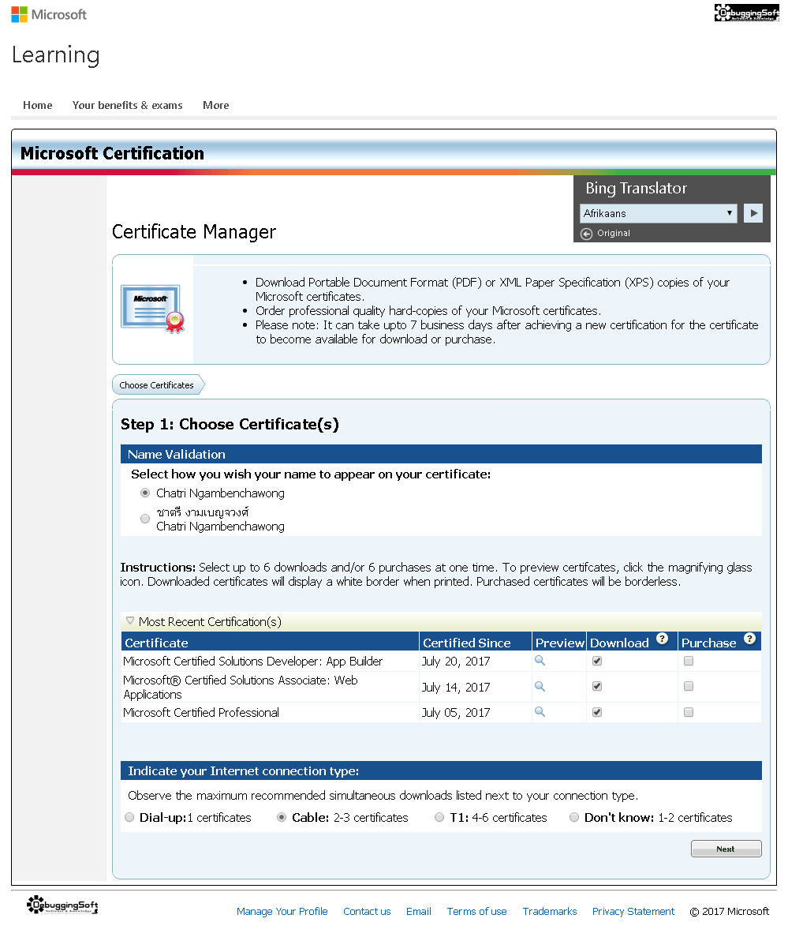The width and height of the screenshot is (788, 926).
Task: Open the Trademarks link
Action: (x=550, y=911)
